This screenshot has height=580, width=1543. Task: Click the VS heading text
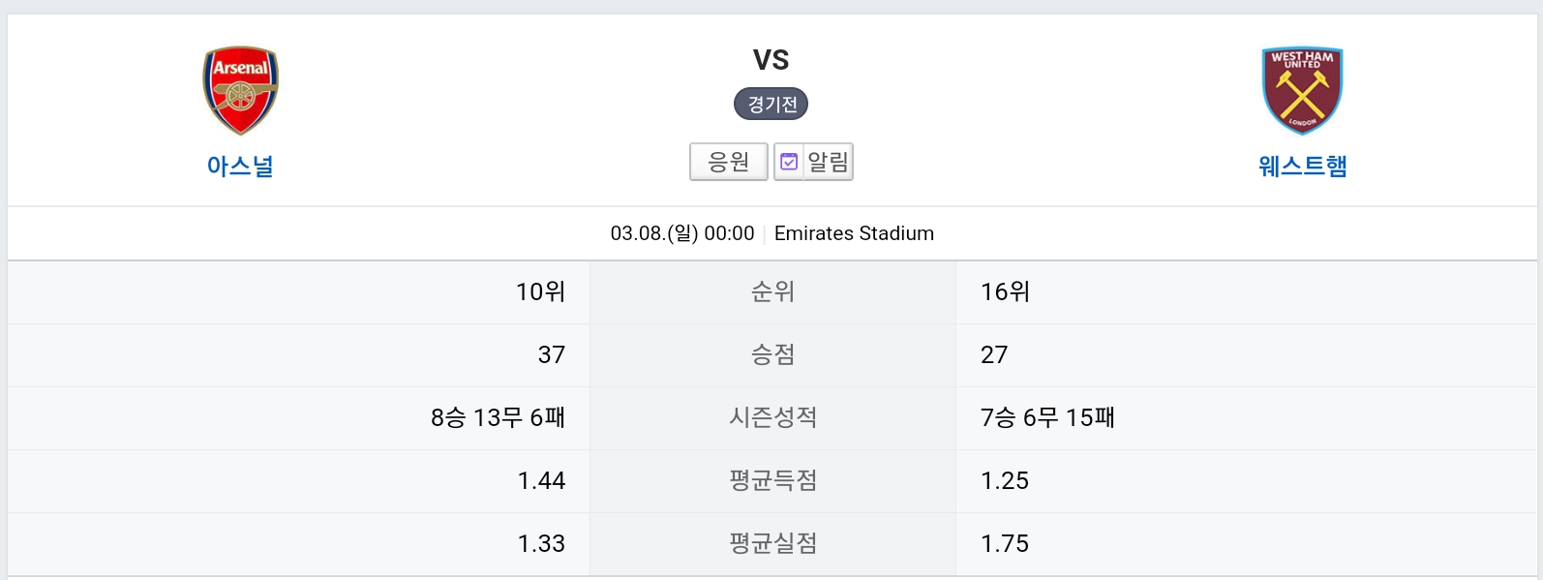[771, 60]
